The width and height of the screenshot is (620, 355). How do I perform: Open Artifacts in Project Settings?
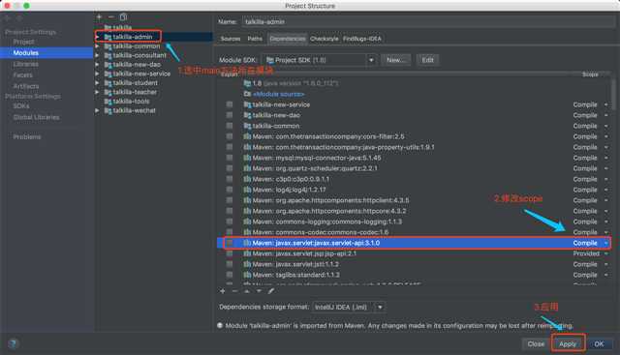[26, 86]
